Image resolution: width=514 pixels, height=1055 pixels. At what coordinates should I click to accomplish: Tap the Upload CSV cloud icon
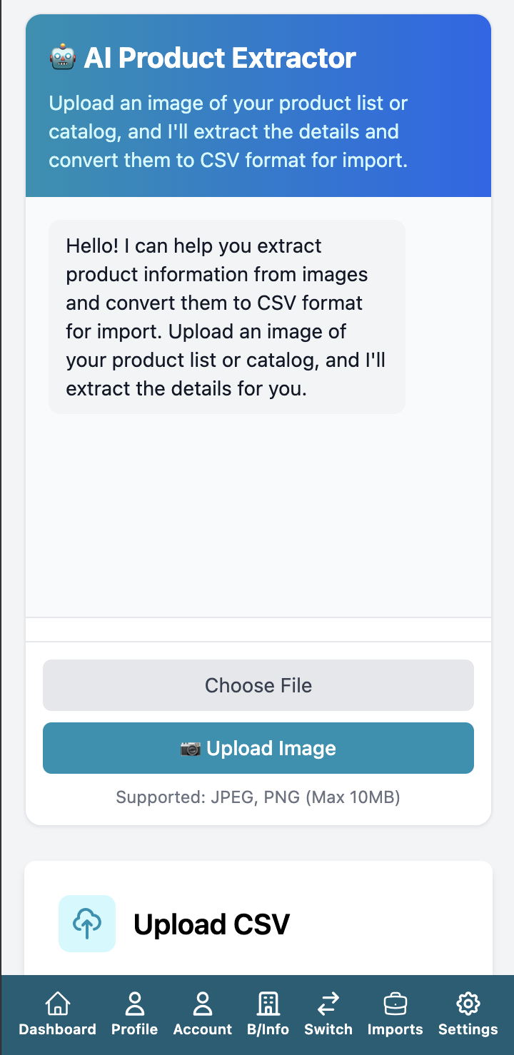point(87,923)
